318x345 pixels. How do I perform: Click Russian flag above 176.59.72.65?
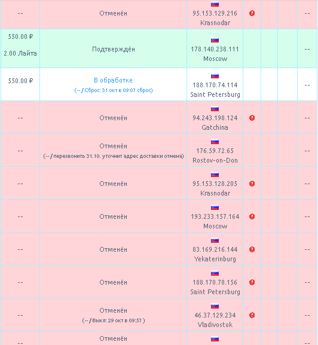click(x=215, y=142)
